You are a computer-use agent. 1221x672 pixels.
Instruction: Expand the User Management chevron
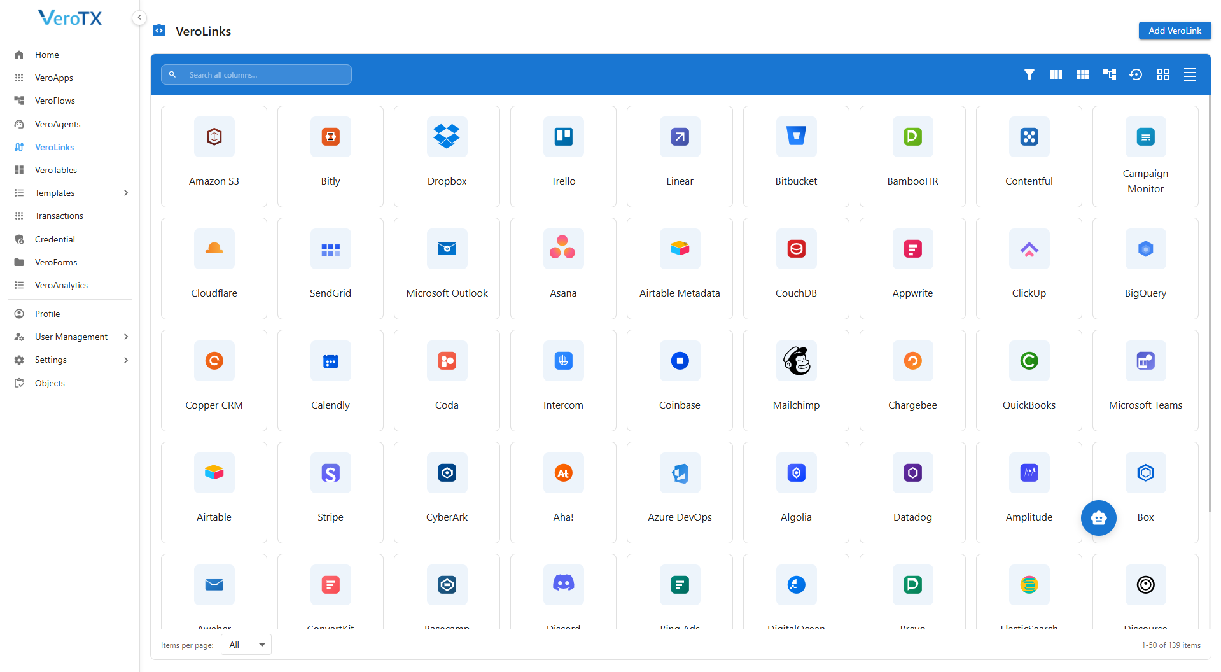tap(126, 337)
